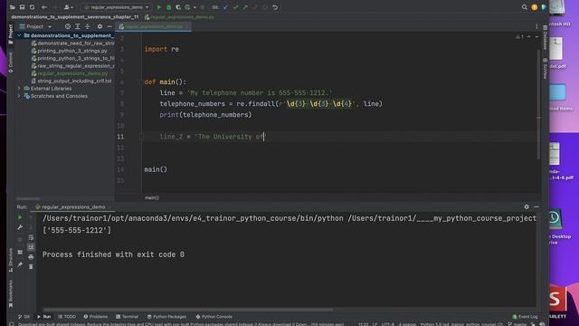
Task: Click the Run with Coverage icon
Action: pyautogui.click(x=178, y=7)
